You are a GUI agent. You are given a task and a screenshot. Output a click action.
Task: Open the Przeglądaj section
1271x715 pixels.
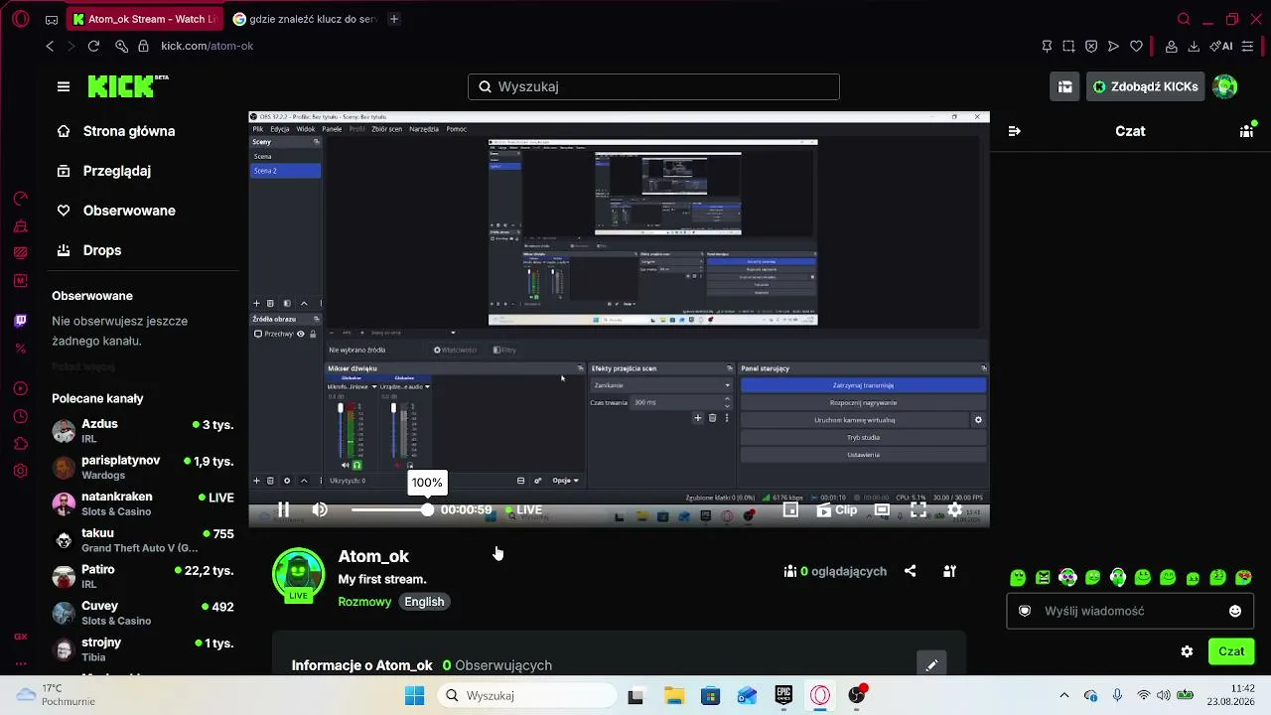click(x=105, y=171)
